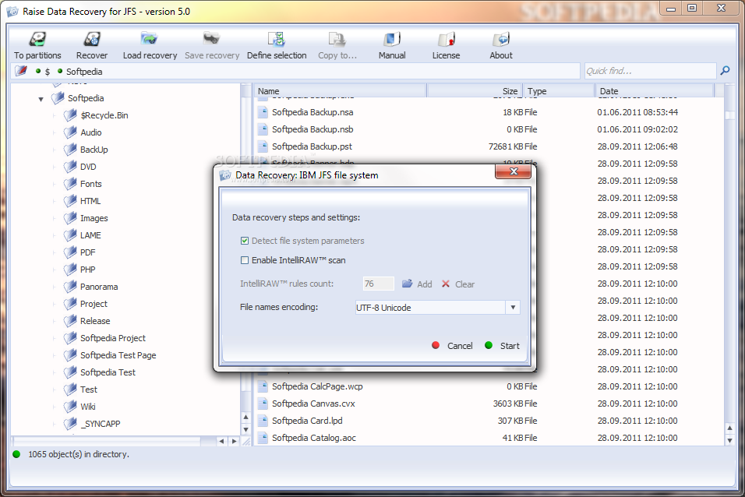Image resolution: width=745 pixels, height=497 pixels.
Task: Click the red X Clear icon
Action: coord(446,284)
